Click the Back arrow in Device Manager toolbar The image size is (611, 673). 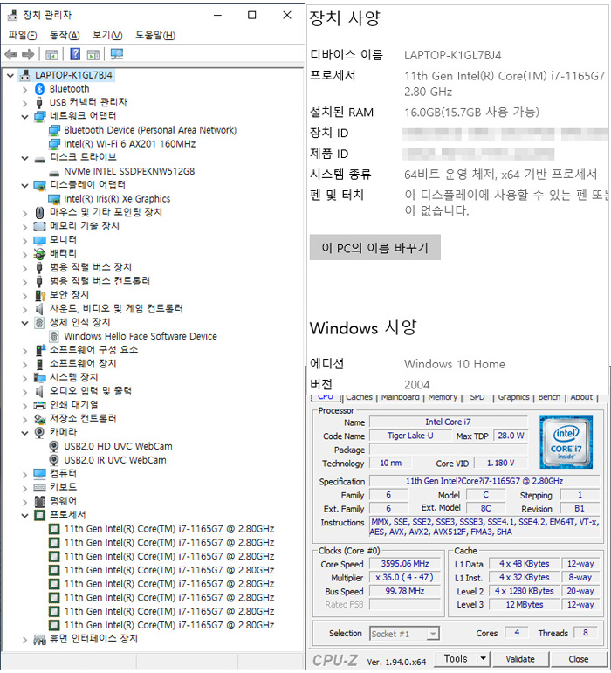pyautogui.click(x=10, y=54)
